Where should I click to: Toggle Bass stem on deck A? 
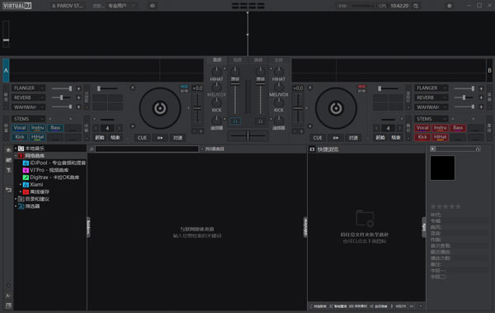pos(55,128)
